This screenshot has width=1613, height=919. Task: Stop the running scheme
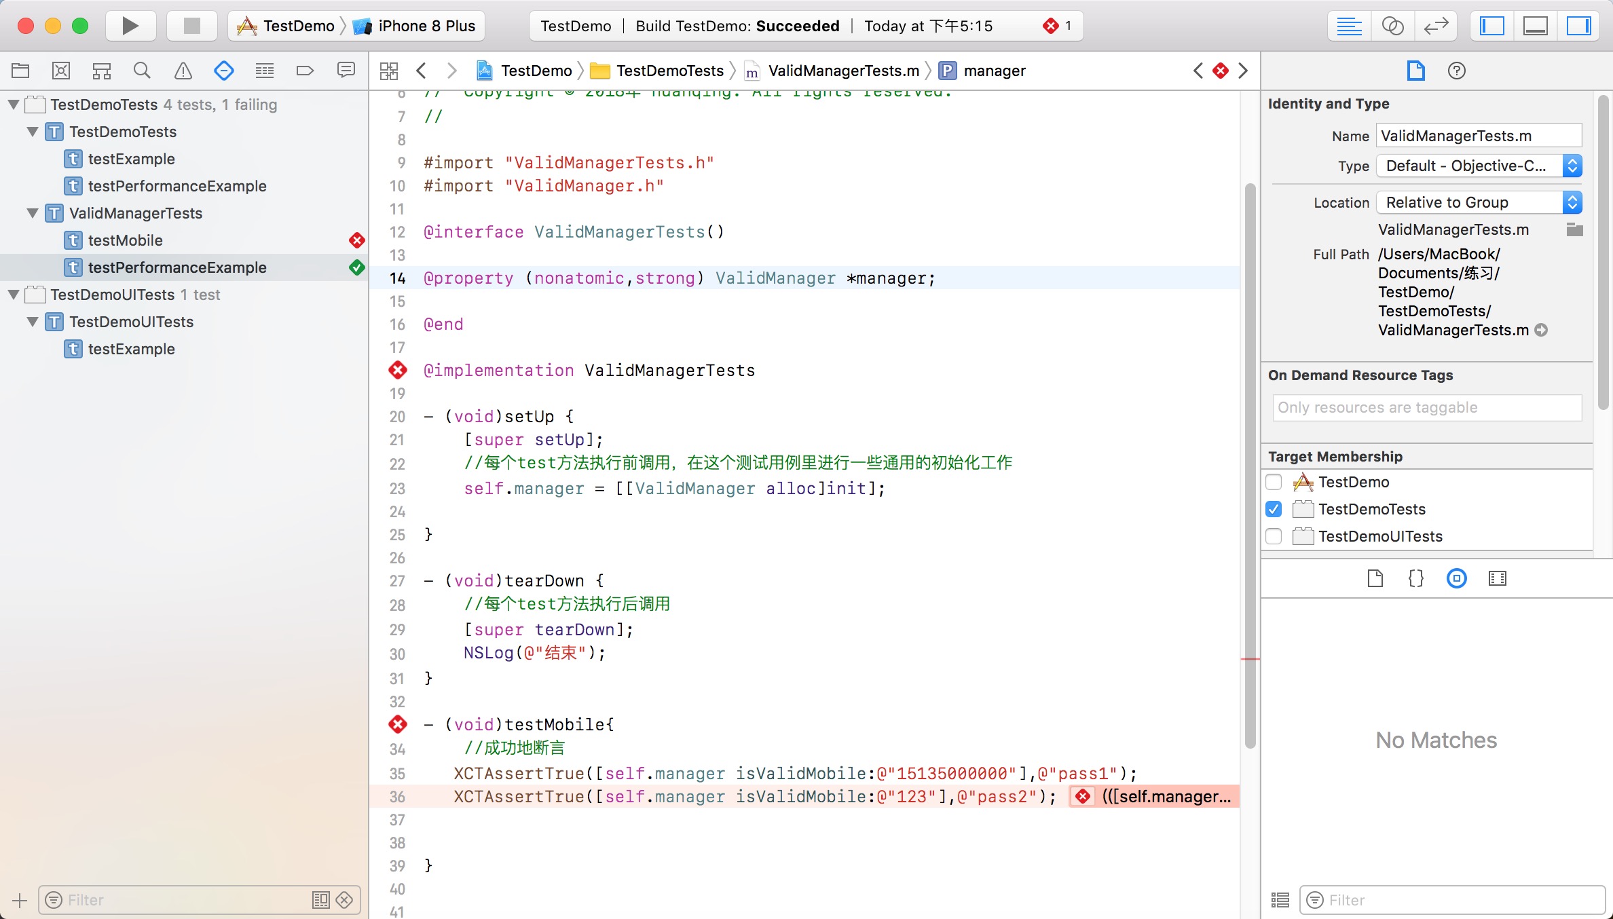coord(192,26)
